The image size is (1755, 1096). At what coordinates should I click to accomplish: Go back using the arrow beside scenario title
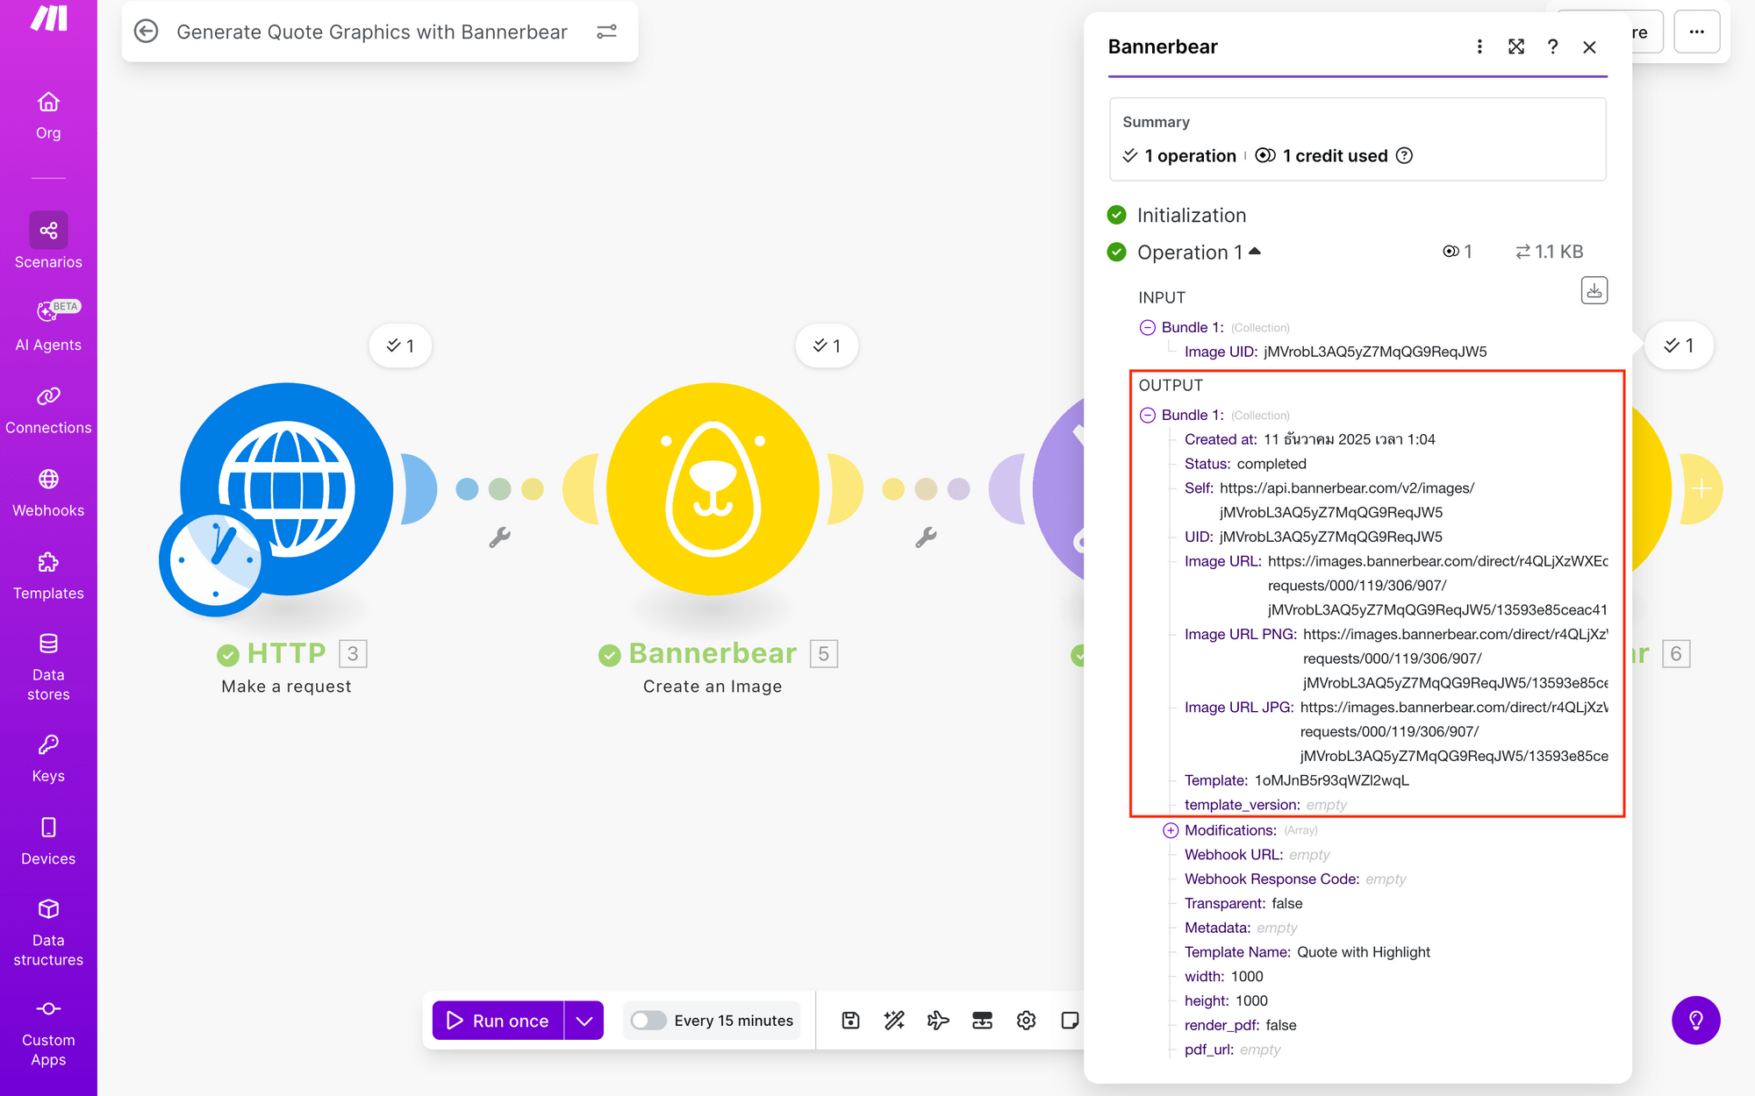[x=147, y=31]
